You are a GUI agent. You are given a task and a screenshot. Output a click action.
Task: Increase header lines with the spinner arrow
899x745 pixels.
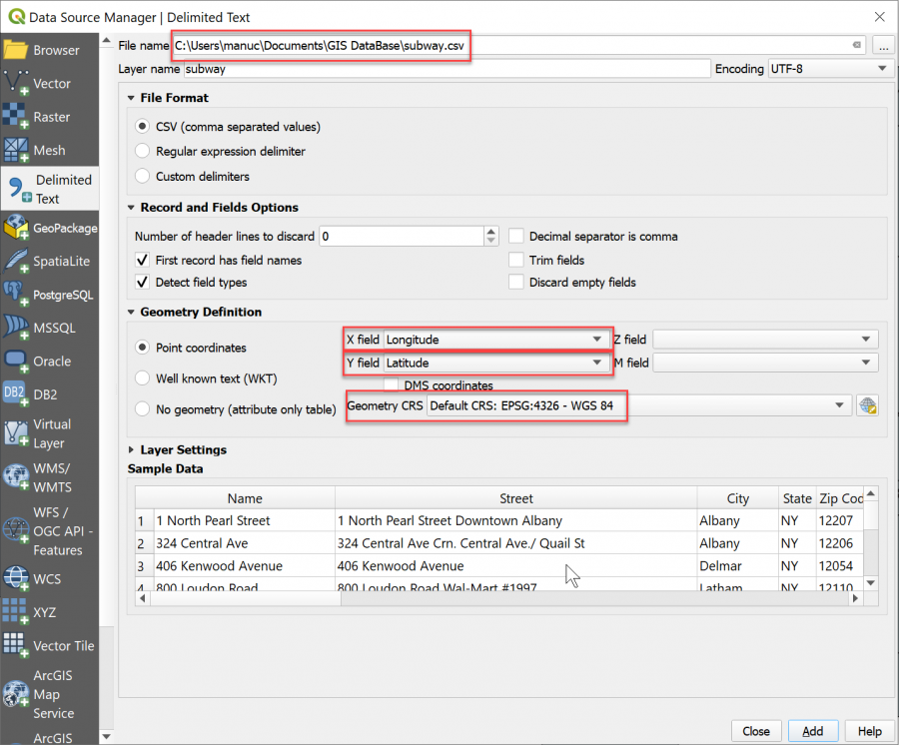(489, 231)
